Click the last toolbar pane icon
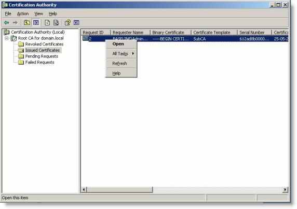297x209 pixels. (x=76, y=23)
